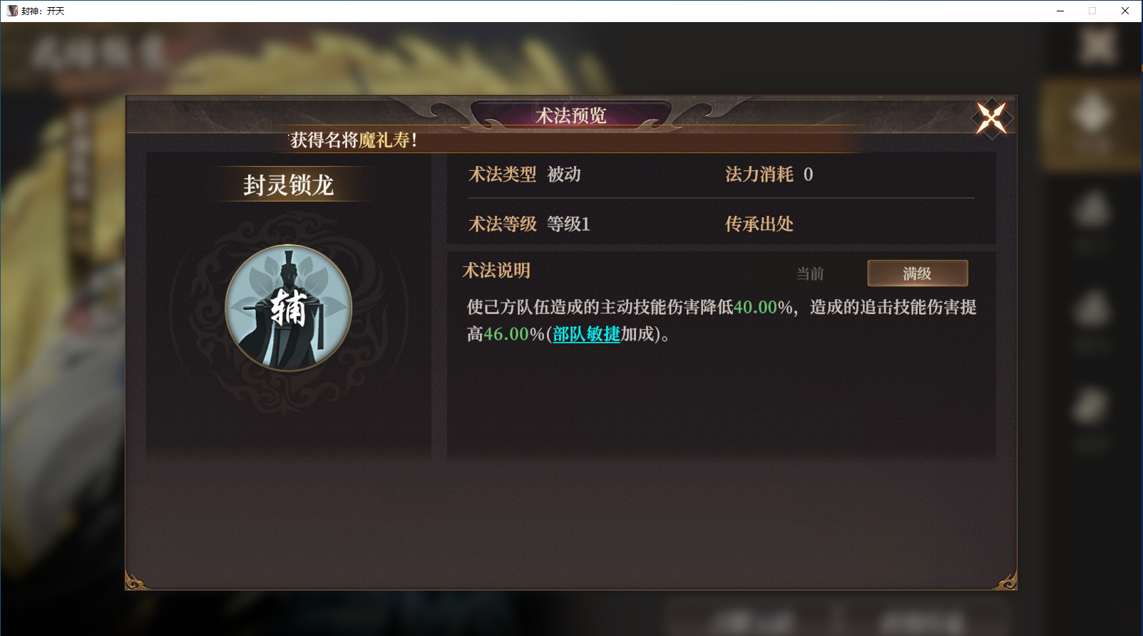Click the 术法等级 等级1 field

(x=529, y=224)
